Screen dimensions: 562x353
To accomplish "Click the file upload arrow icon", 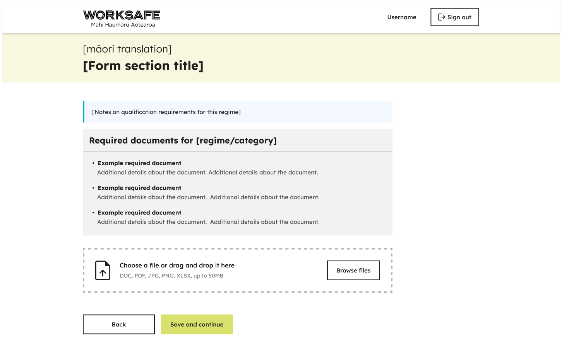I will 103,270.
